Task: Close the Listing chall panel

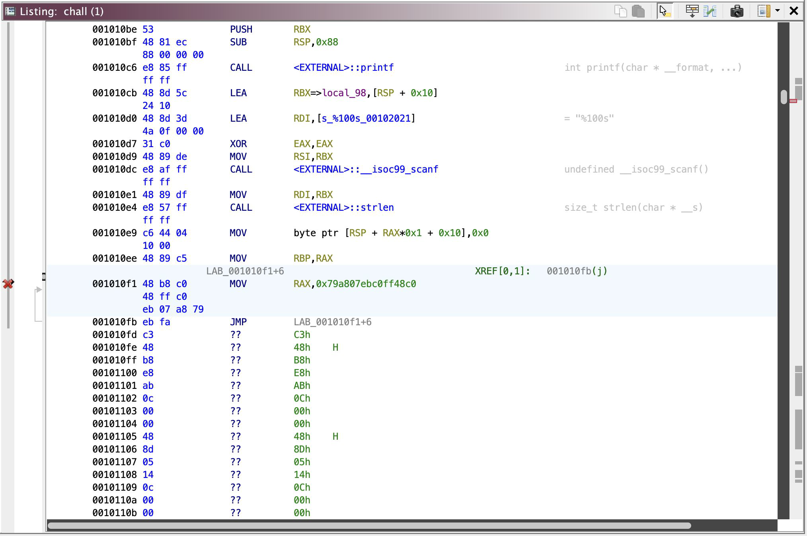Action: pyautogui.click(x=794, y=11)
